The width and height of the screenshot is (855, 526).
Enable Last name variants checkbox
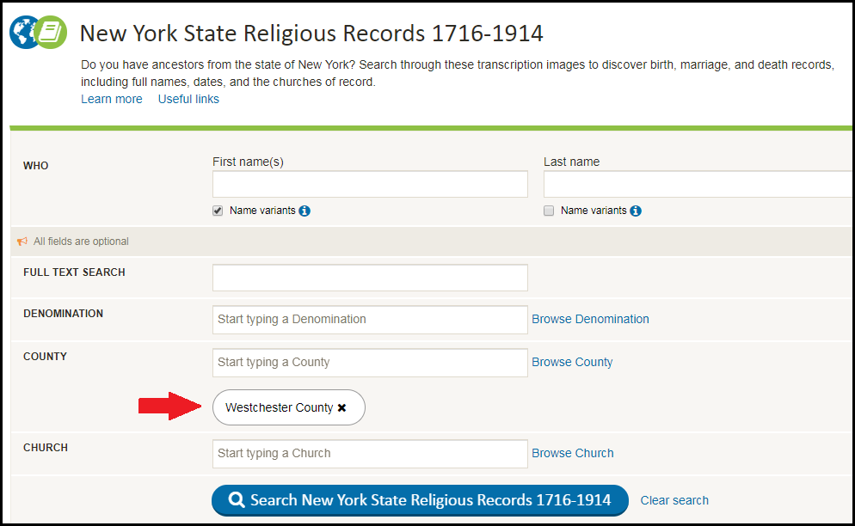549,211
